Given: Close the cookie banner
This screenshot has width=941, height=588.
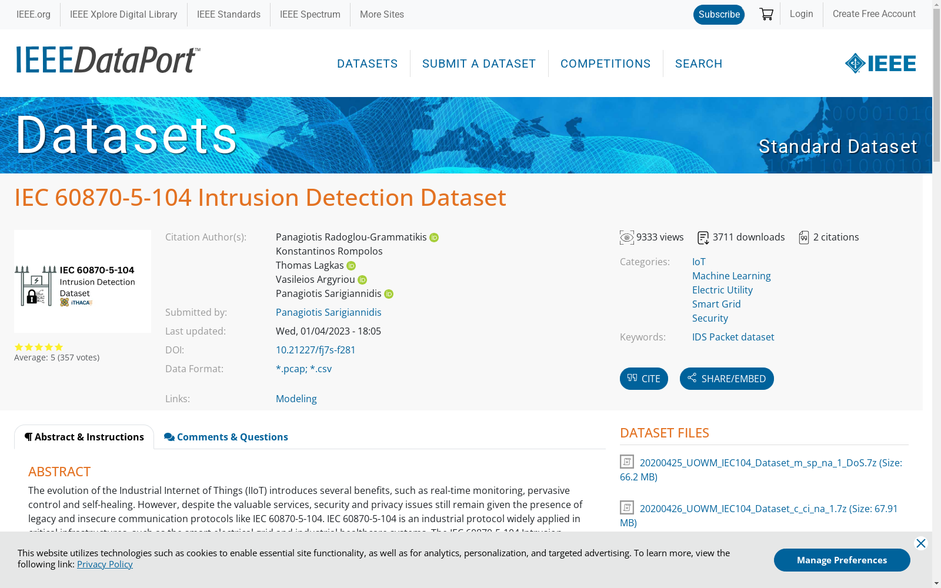Looking at the screenshot, I should pyautogui.click(x=921, y=543).
